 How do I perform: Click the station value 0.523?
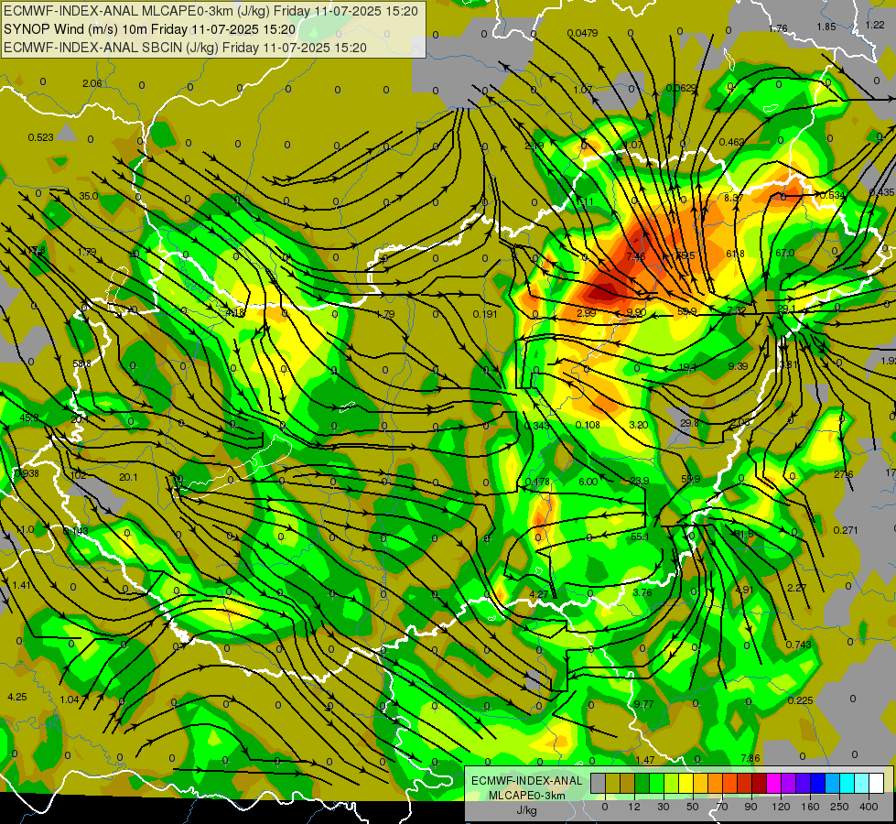pyautogui.click(x=40, y=138)
